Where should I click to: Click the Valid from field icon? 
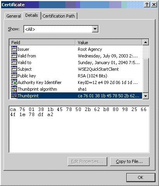tap(14, 55)
